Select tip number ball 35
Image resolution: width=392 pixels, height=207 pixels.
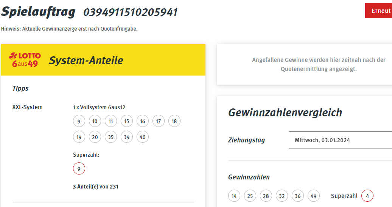coord(111,137)
